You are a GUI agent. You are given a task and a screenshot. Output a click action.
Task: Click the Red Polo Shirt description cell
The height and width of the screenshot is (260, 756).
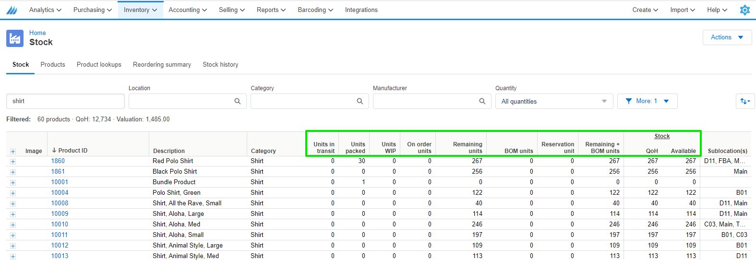pos(173,161)
